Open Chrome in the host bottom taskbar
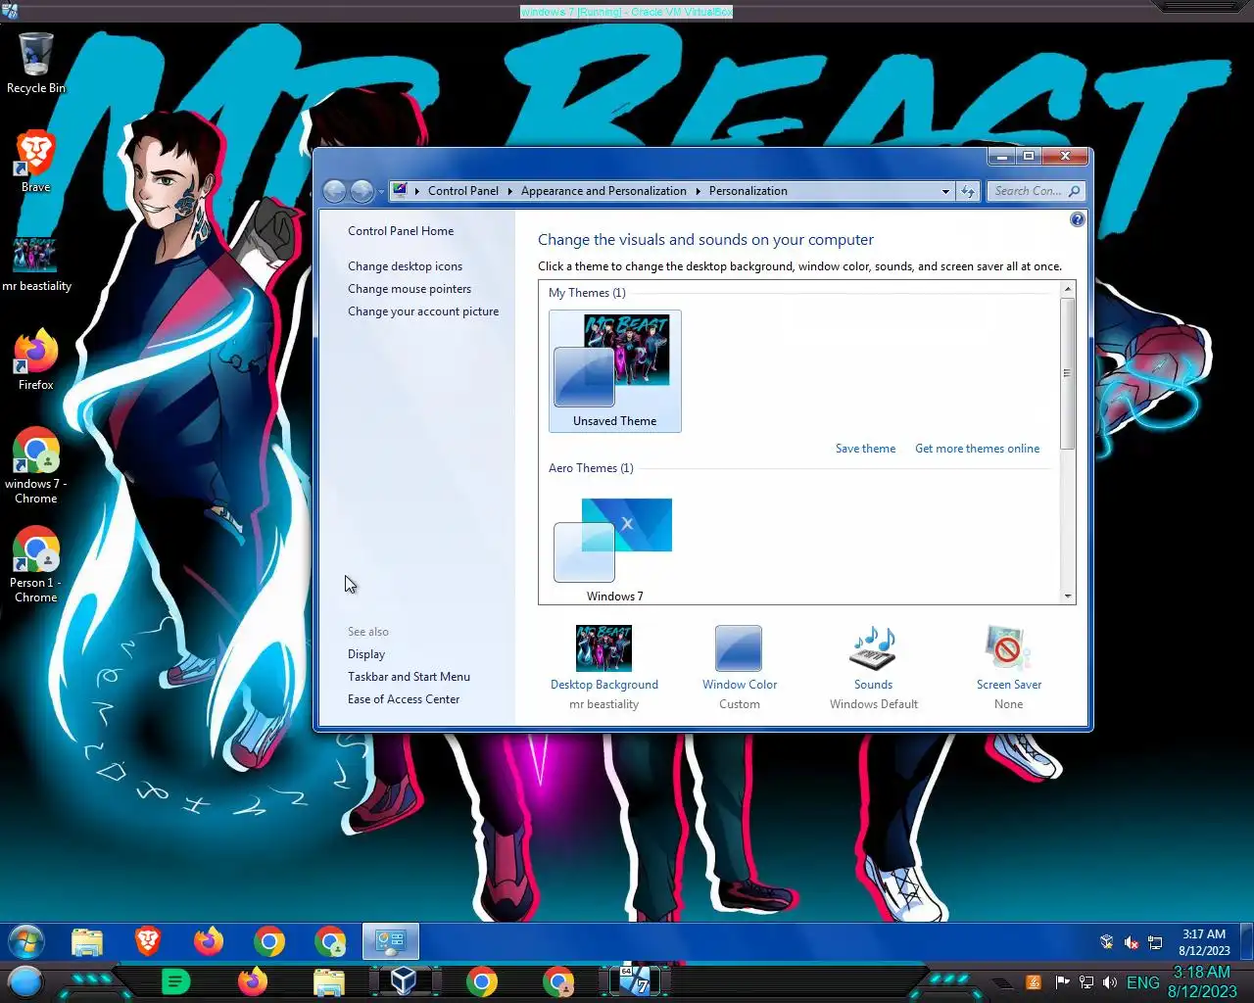Image resolution: width=1254 pixels, height=1003 pixels. 481,981
